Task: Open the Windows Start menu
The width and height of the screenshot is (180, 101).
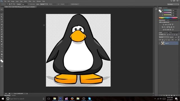Action: (x=3, y=98)
